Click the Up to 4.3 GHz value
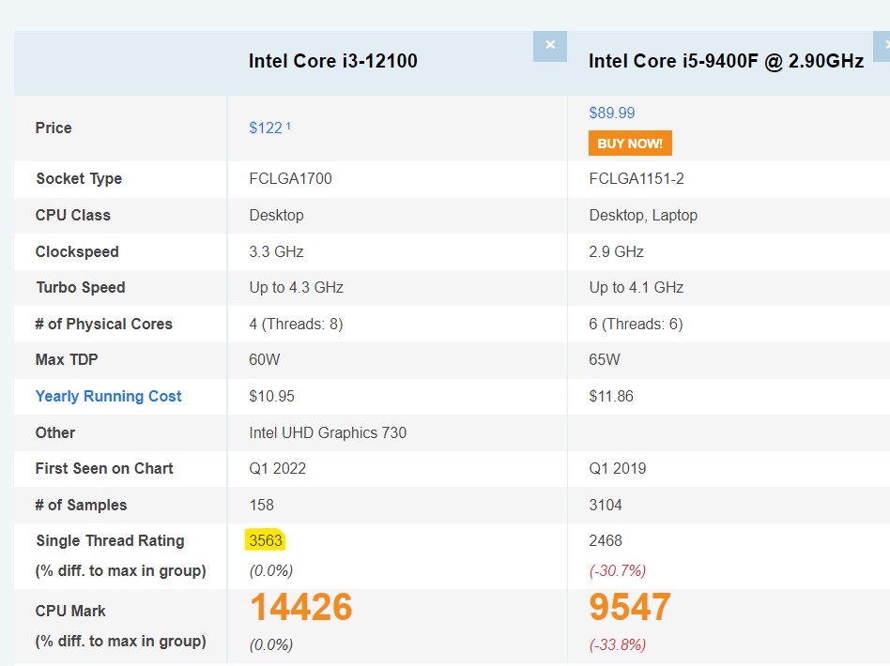The width and height of the screenshot is (890, 666). point(297,288)
